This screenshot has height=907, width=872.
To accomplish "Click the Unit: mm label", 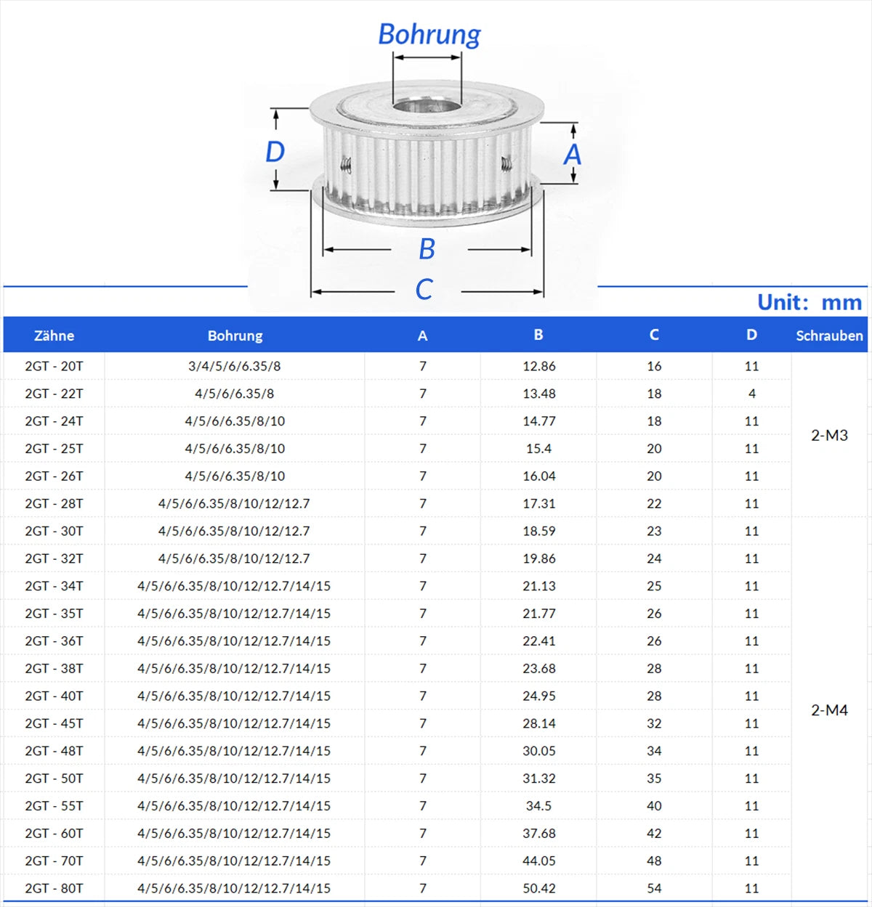I will click(x=810, y=302).
